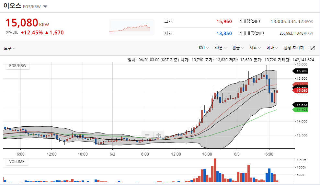
Task: Click the ▲1,670 price change amount
Action: 54,33
